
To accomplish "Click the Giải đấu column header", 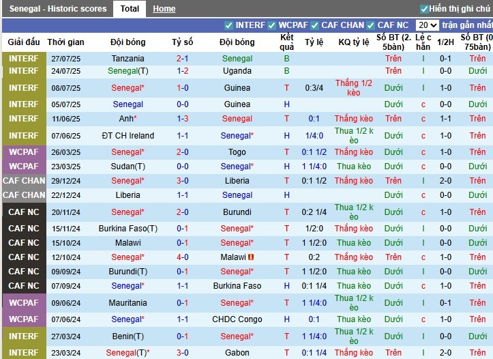I will click(x=24, y=42).
